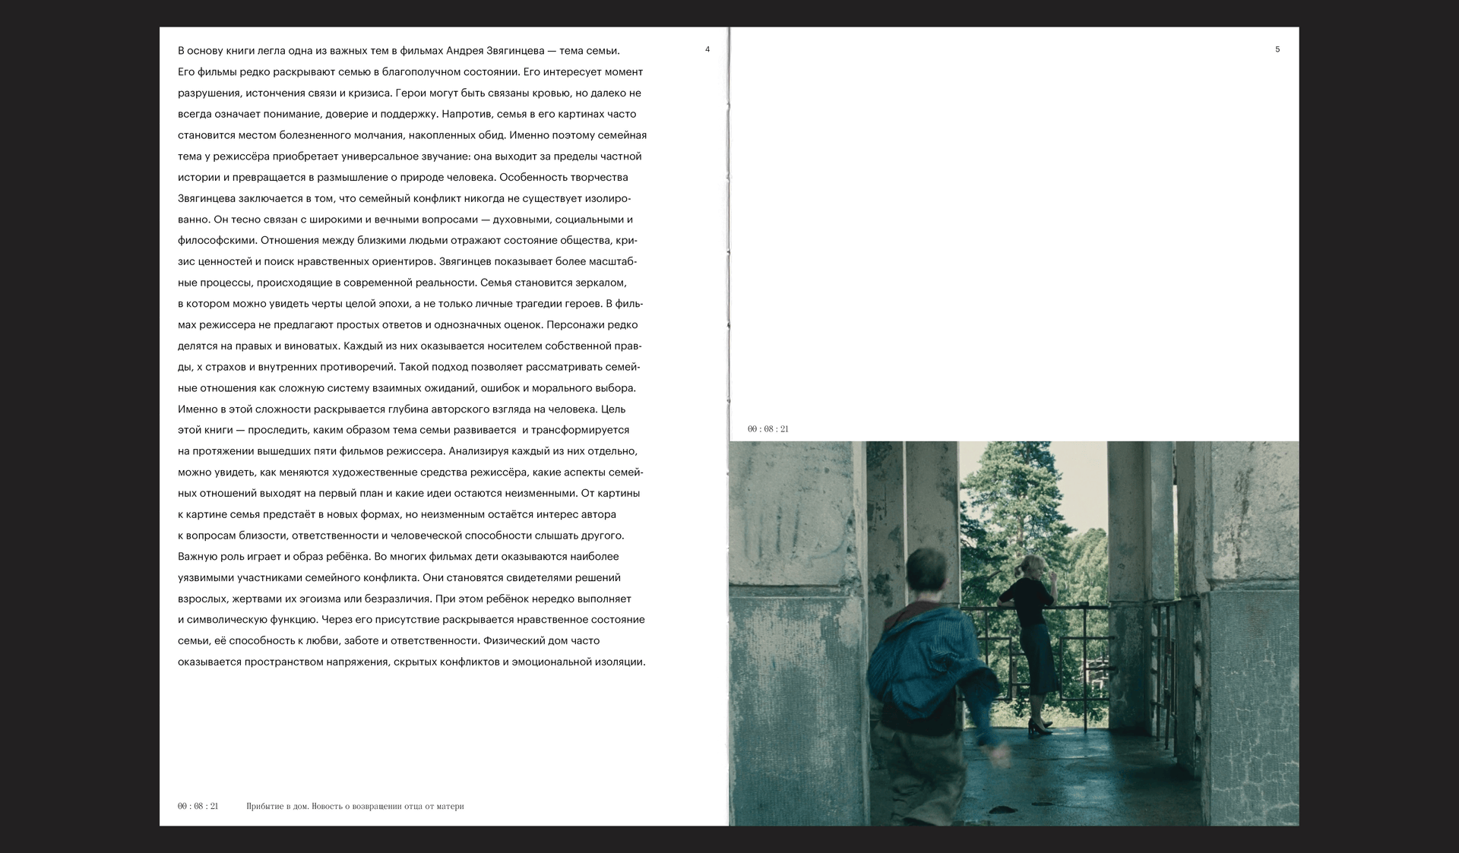Screen dimensions: 1459x853
Task: Click page number 4 on the left page
Action: 707,49
